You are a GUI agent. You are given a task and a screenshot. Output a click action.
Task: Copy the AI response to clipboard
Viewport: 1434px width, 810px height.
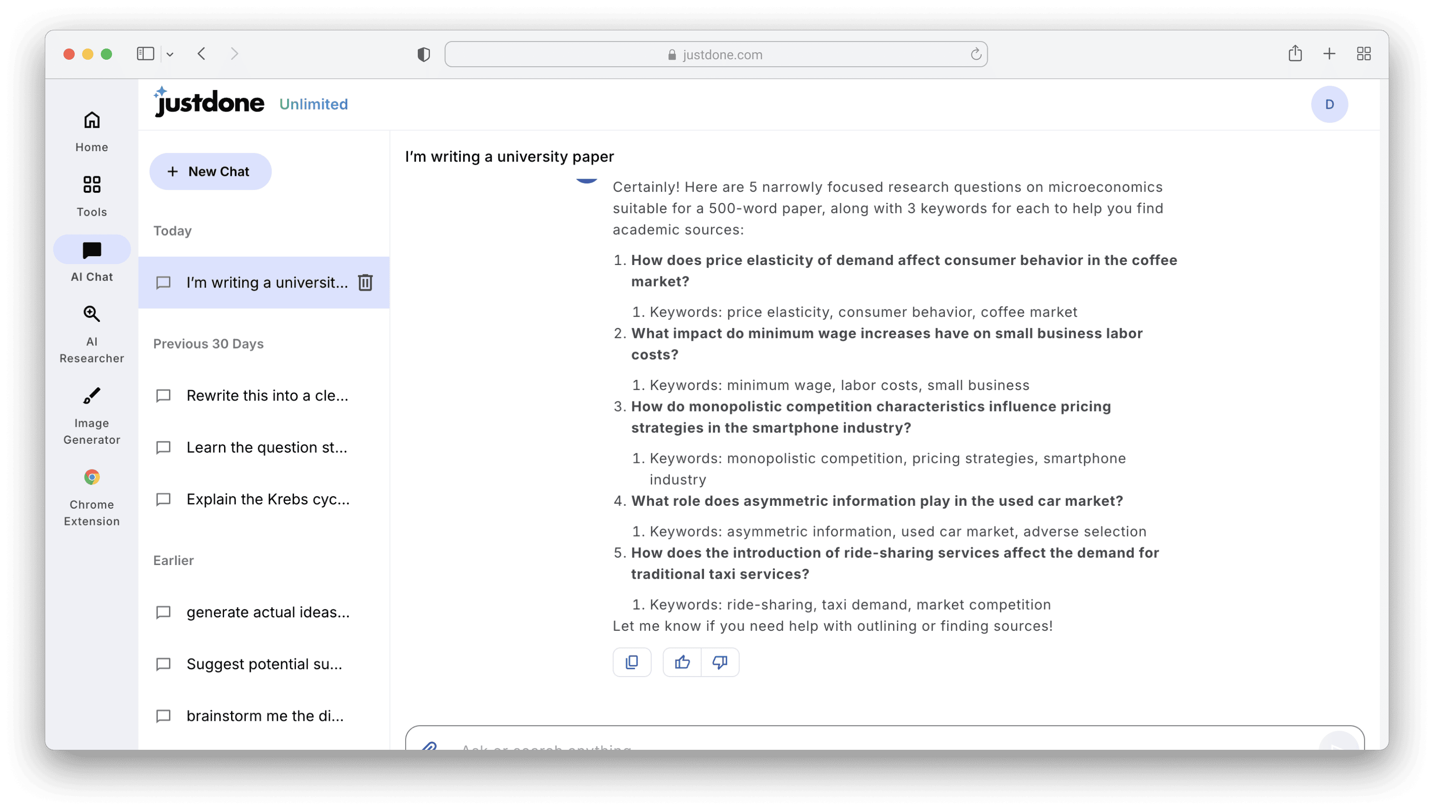632,662
